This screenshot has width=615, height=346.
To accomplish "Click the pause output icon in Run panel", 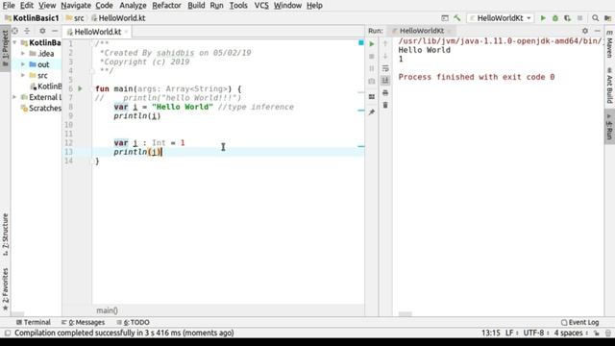I will pos(372,68).
